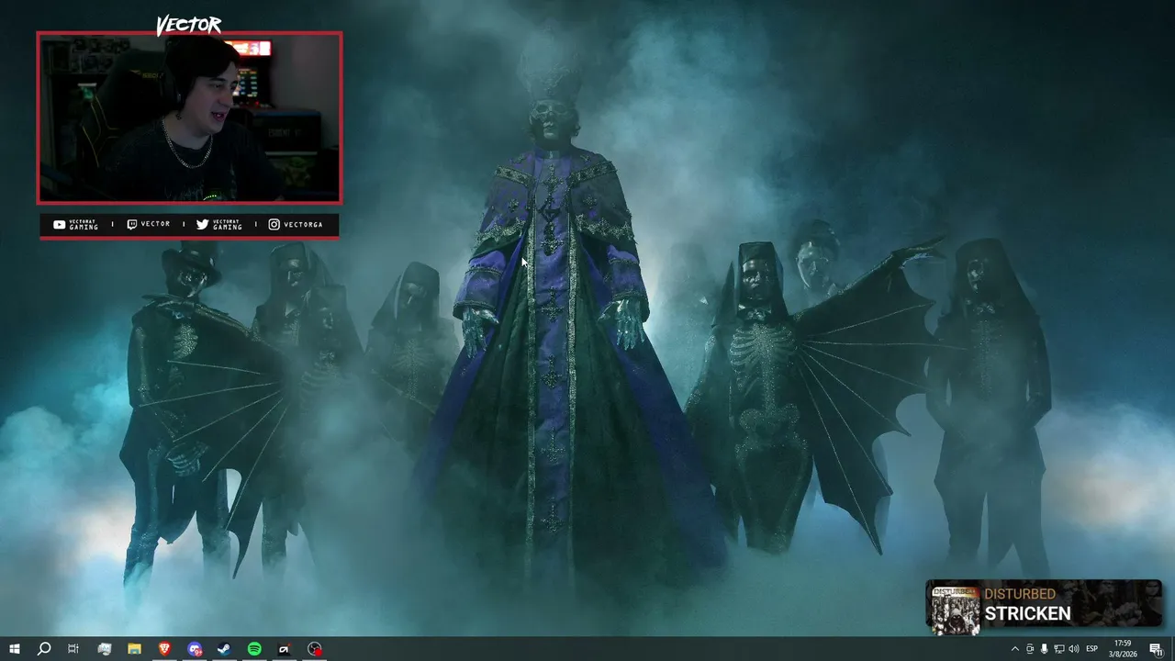Open the notification center with 11 badge
This screenshot has height=661, width=1175.
pos(1157,649)
